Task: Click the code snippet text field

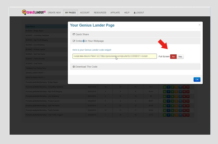Action: coord(115,56)
